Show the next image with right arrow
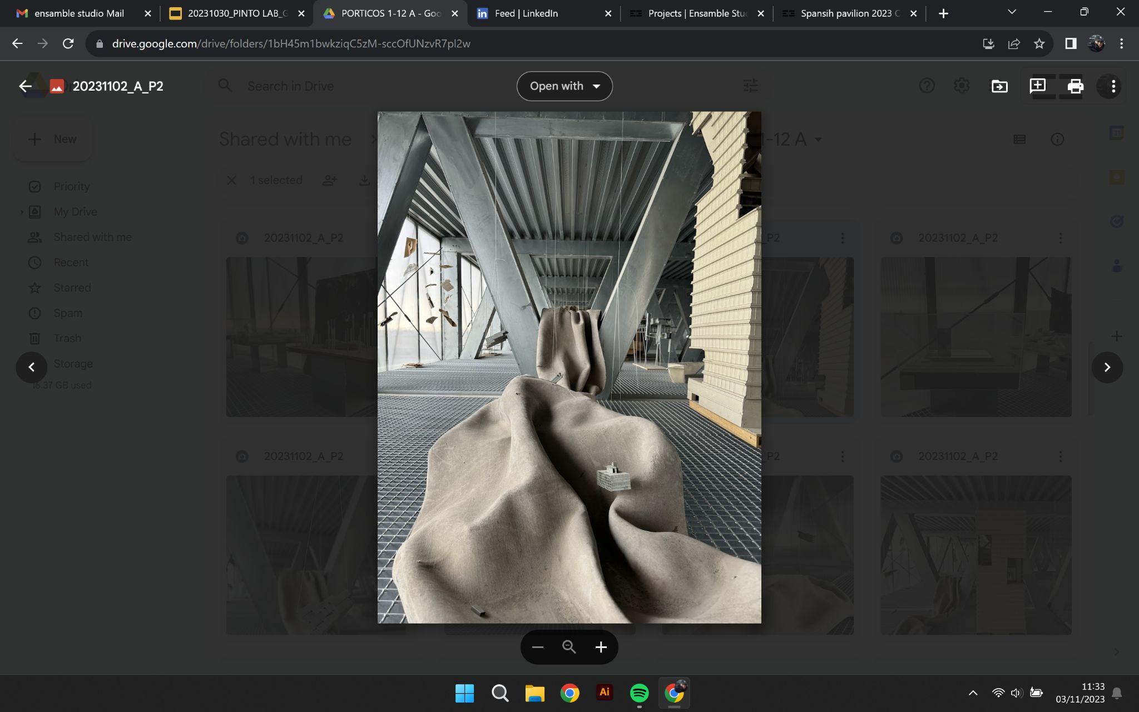The height and width of the screenshot is (712, 1139). 1107,367
